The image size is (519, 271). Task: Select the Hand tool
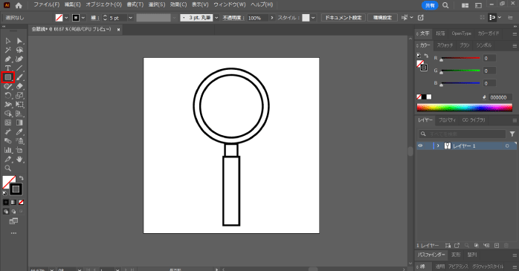(19, 159)
